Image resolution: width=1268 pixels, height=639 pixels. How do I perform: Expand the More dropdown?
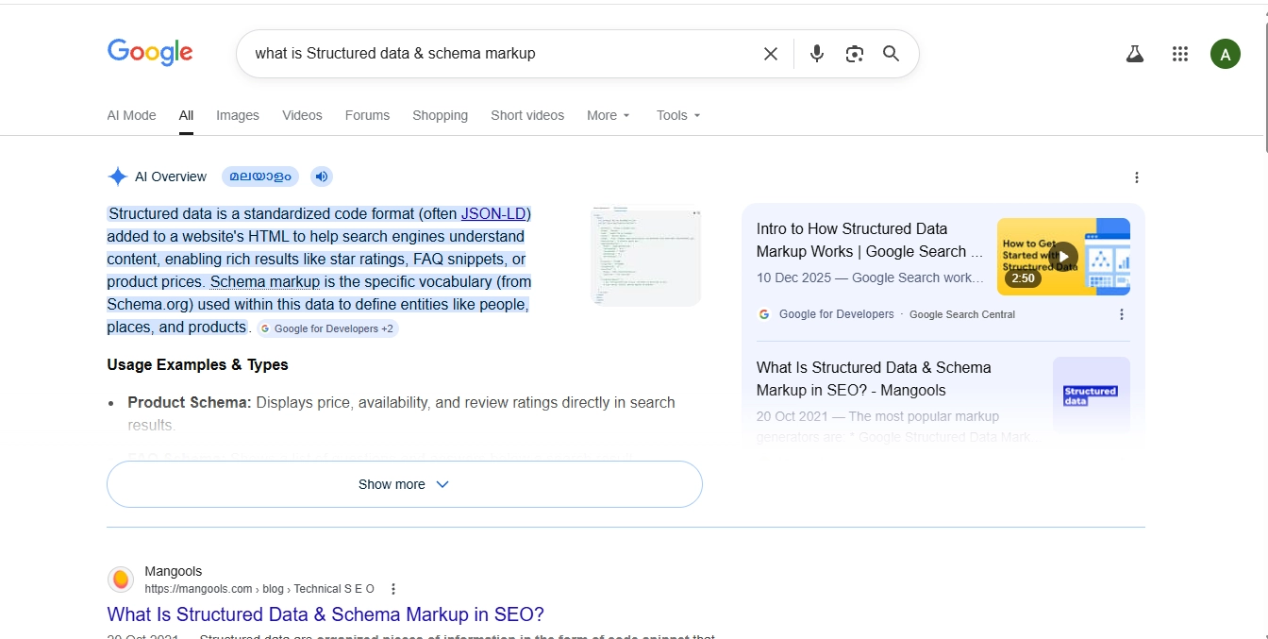(x=608, y=115)
